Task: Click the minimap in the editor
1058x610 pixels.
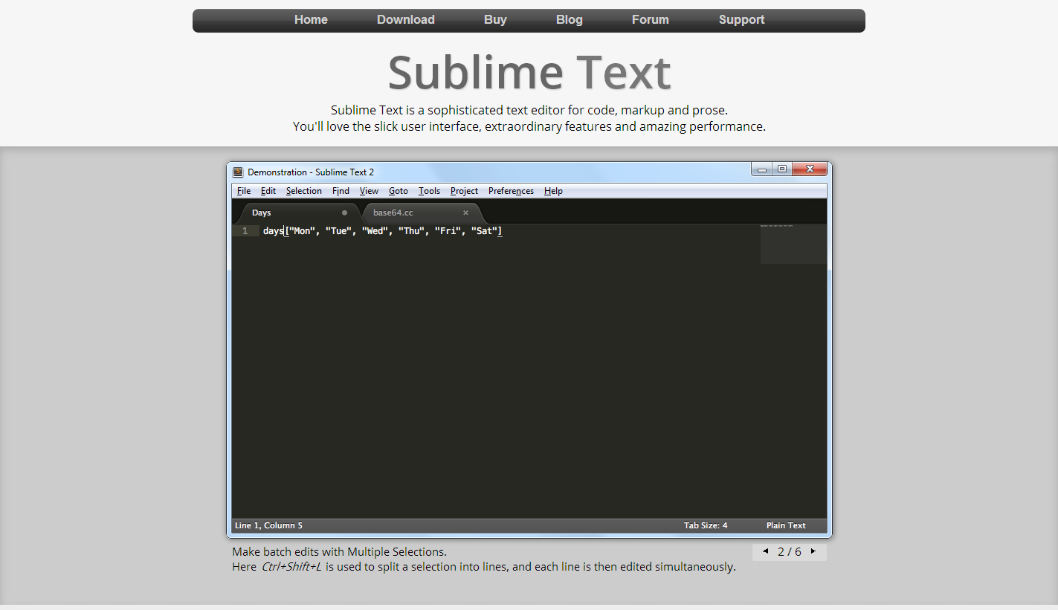Action: (x=793, y=244)
